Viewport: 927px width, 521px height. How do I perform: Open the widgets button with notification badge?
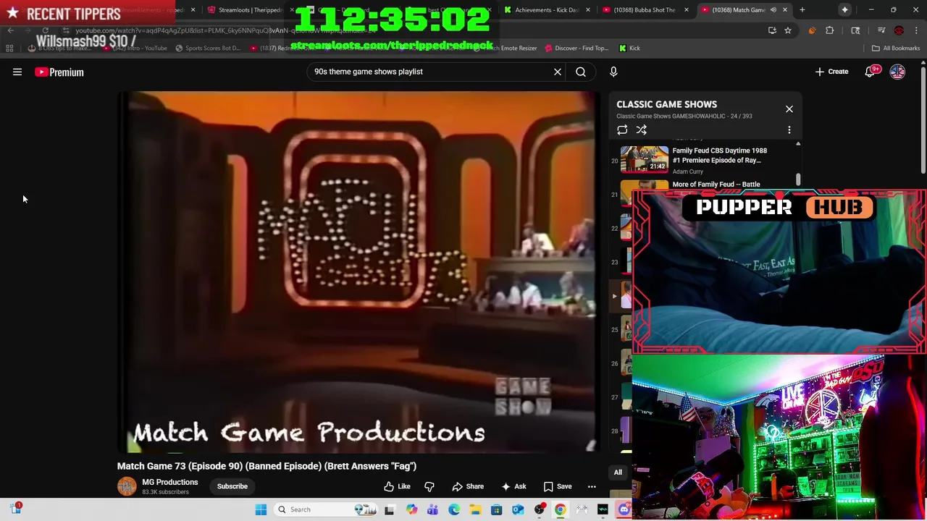[15, 509]
